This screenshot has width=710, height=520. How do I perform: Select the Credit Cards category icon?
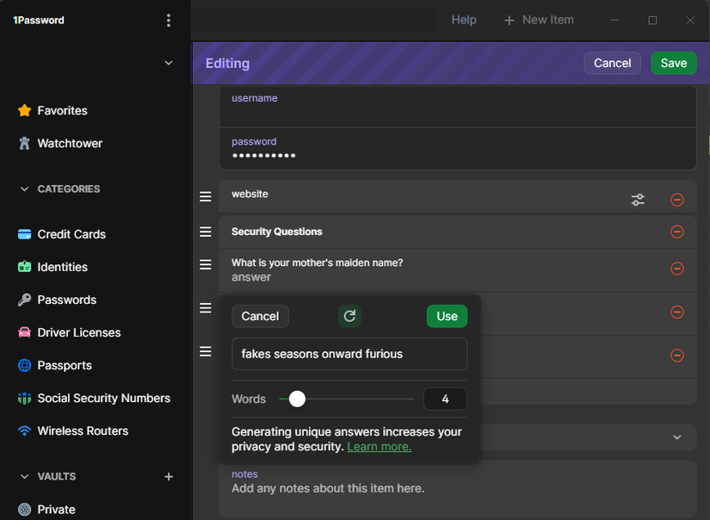click(23, 233)
